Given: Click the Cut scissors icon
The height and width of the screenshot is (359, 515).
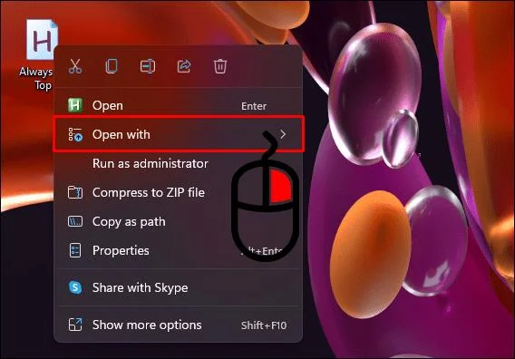Looking at the screenshot, I should tap(75, 66).
